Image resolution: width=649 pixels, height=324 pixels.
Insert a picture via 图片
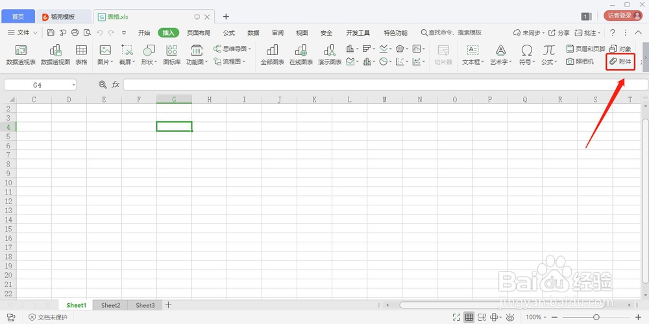pos(105,55)
